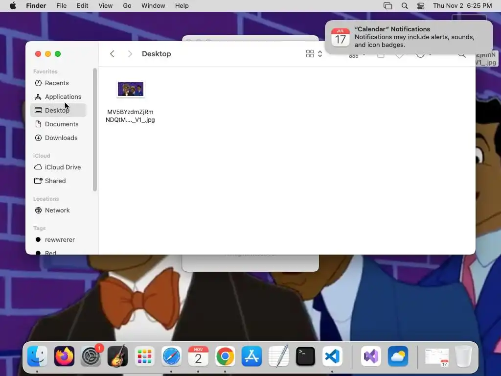Screen dimensions: 501x376
Task: Open the Window menu
Action: click(153, 6)
